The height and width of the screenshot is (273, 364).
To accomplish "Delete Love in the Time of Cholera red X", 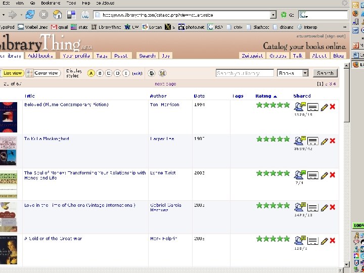I will click(333, 207).
